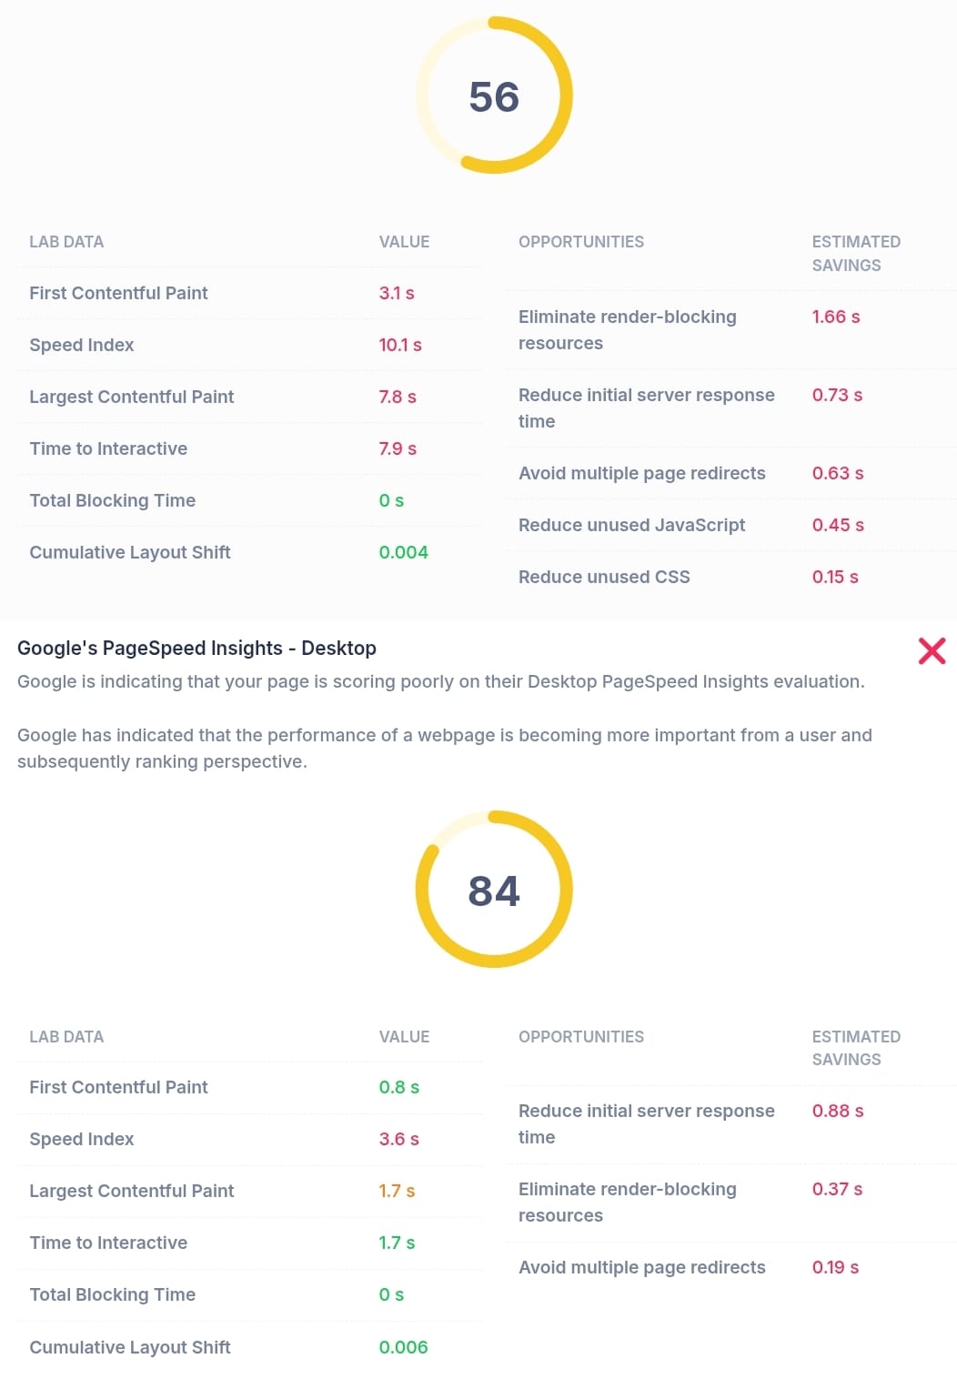The width and height of the screenshot is (957, 1379).
Task: Click the Cumulative Layout Shift 0.004 value
Action: point(403,552)
